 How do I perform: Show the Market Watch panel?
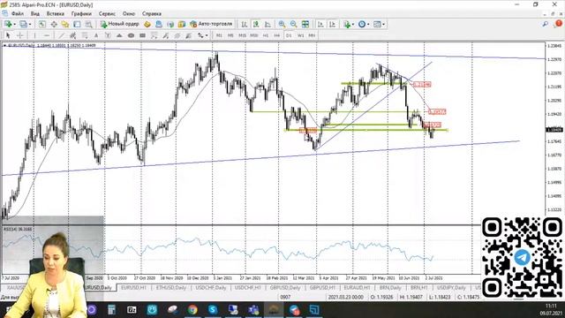42,24
